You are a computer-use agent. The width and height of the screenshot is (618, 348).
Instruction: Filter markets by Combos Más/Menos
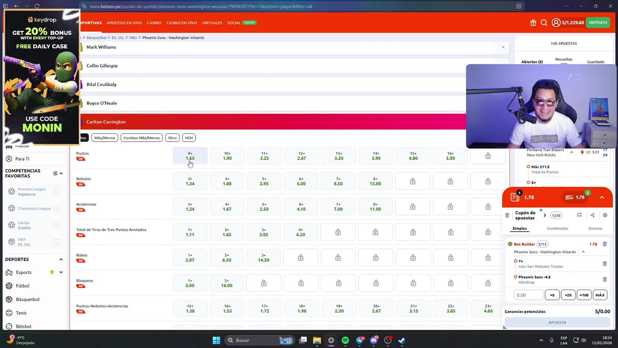pyautogui.click(x=141, y=138)
